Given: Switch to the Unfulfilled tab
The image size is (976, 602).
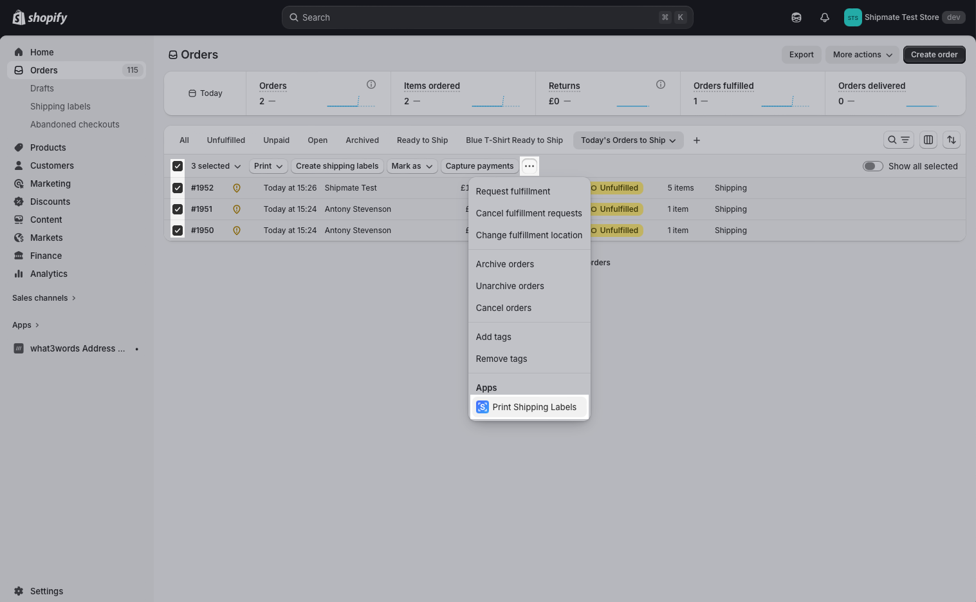Looking at the screenshot, I should click(226, 140).
